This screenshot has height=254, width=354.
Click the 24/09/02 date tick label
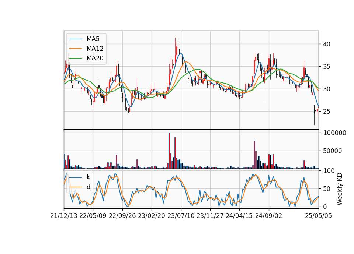pyautogui.click(x=269, y=216)
